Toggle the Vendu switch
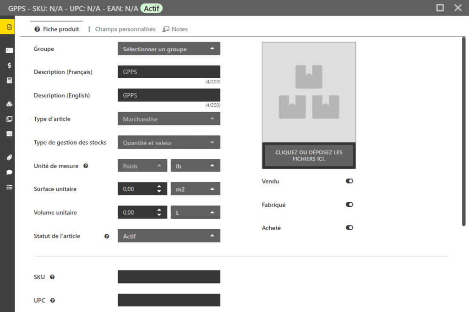The image size is (469, 312). tap(349, 181)
